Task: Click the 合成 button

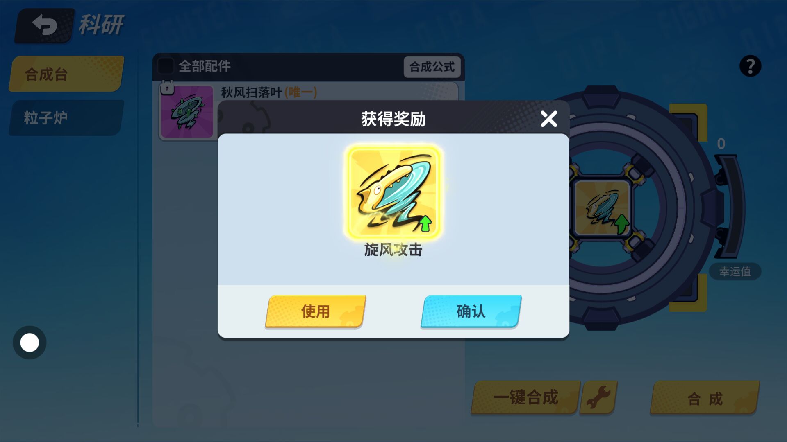Action: [x=705, y=398]
